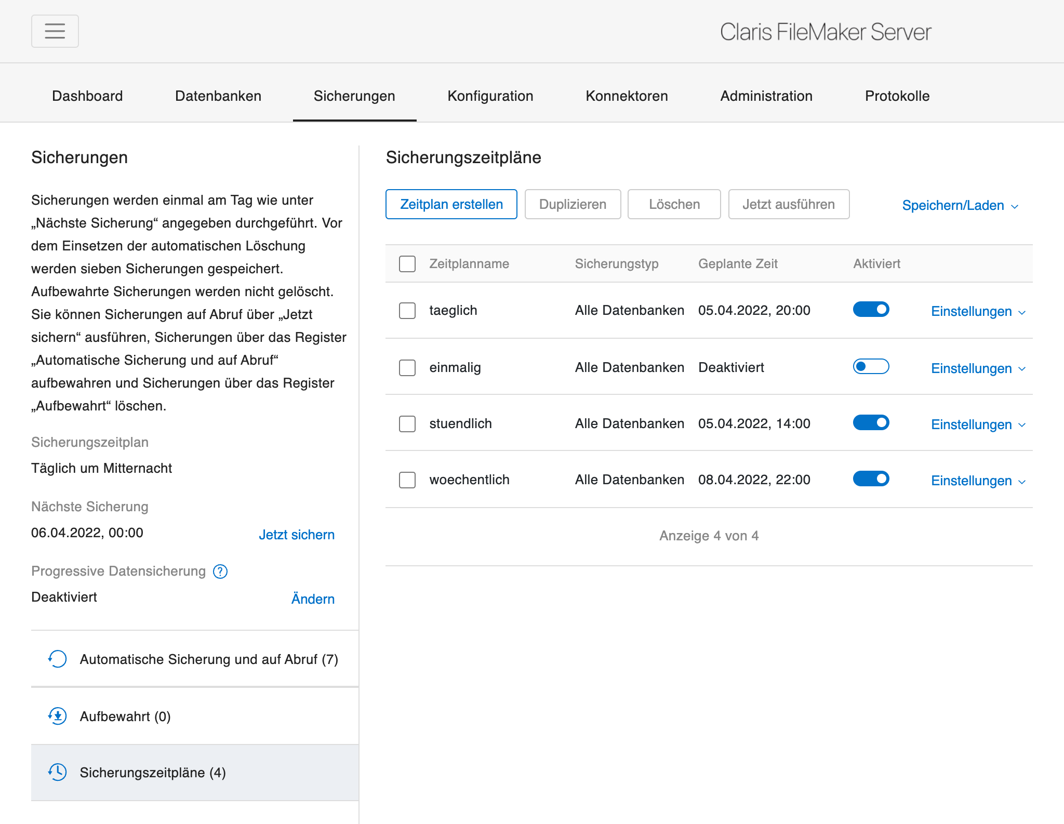Image resolution: width=1064 pixels, height=824 pixels.
Task: Click the taeglich schedule name
Action: [x=453, y=311]
